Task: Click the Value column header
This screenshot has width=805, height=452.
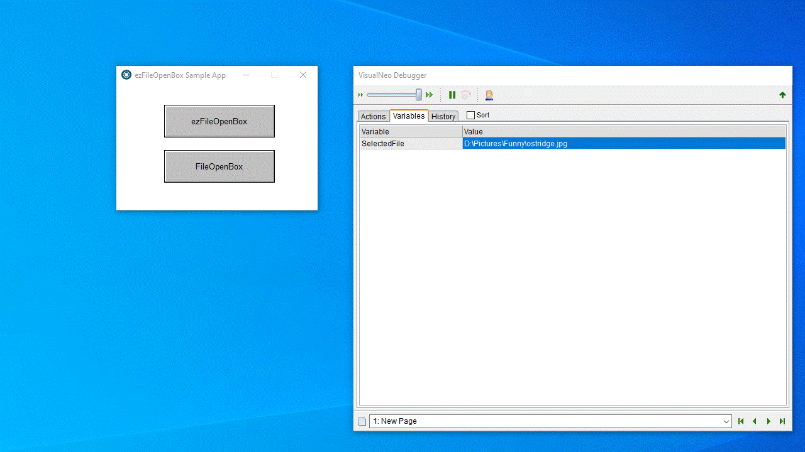Action: click(x=624, y=132)
